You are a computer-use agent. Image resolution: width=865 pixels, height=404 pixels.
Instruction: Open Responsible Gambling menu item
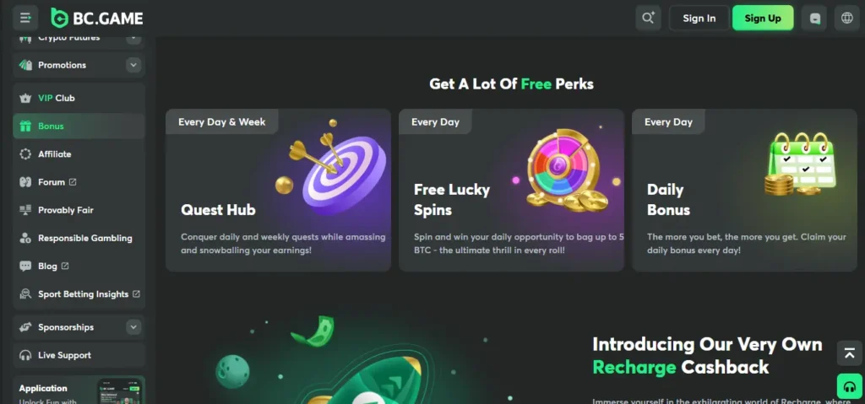tap(79, 238)
